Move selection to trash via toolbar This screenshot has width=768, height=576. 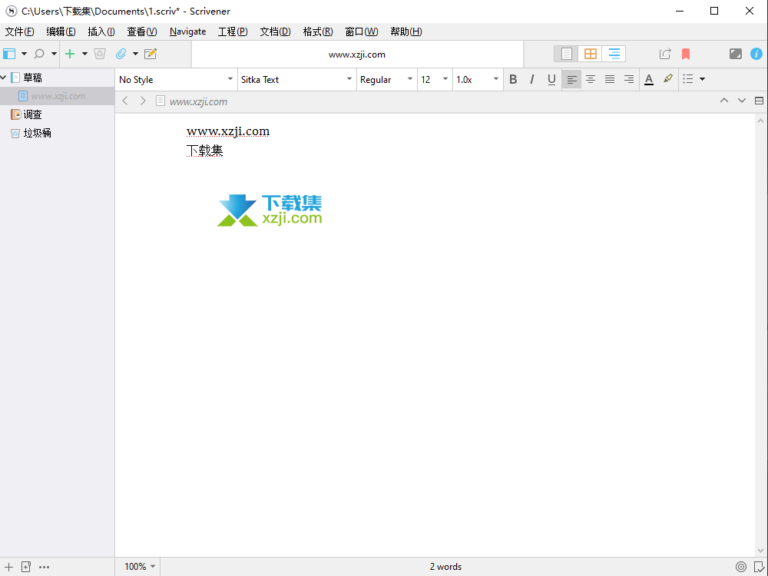click(x=100, y=54)
